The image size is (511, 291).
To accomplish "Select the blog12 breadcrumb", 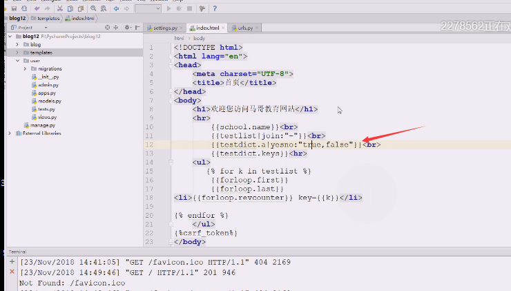I will click(17, 18).
